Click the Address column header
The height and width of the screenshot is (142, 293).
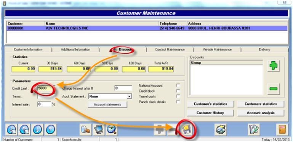click(x=237, y=24)
